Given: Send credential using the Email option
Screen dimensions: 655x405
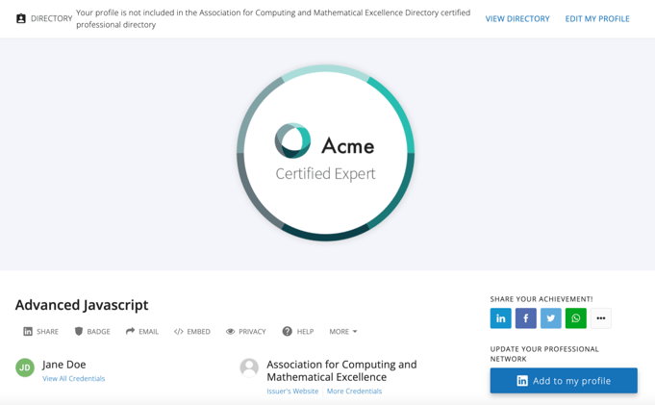Looking at the screenshot, I should 142,332.
